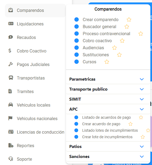Click the Recaudos dollar speech-bubble icon

(11, 37)
